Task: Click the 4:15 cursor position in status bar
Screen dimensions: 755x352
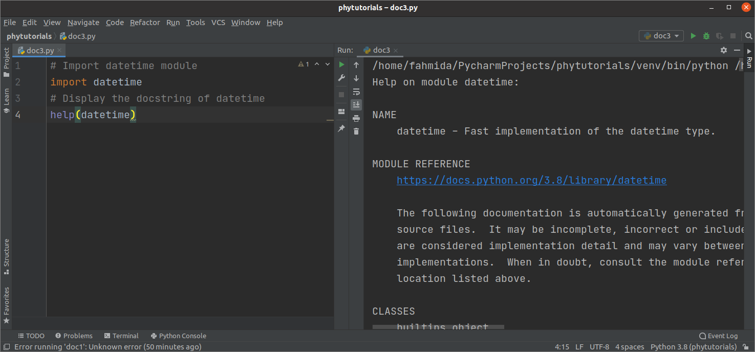Action: pos(563,347)
